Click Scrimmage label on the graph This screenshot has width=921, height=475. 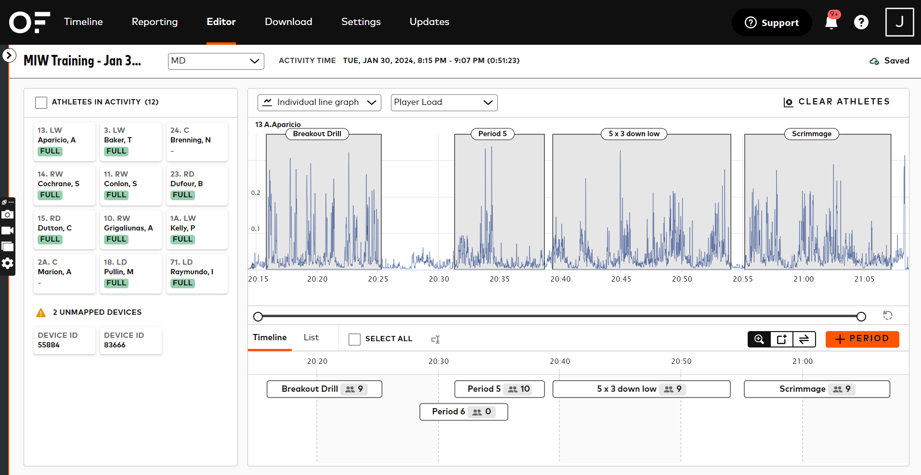point(812,134)
